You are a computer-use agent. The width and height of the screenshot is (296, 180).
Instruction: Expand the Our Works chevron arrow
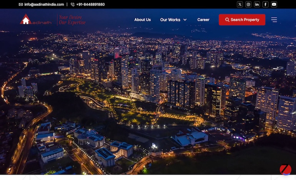coord(185,20)
